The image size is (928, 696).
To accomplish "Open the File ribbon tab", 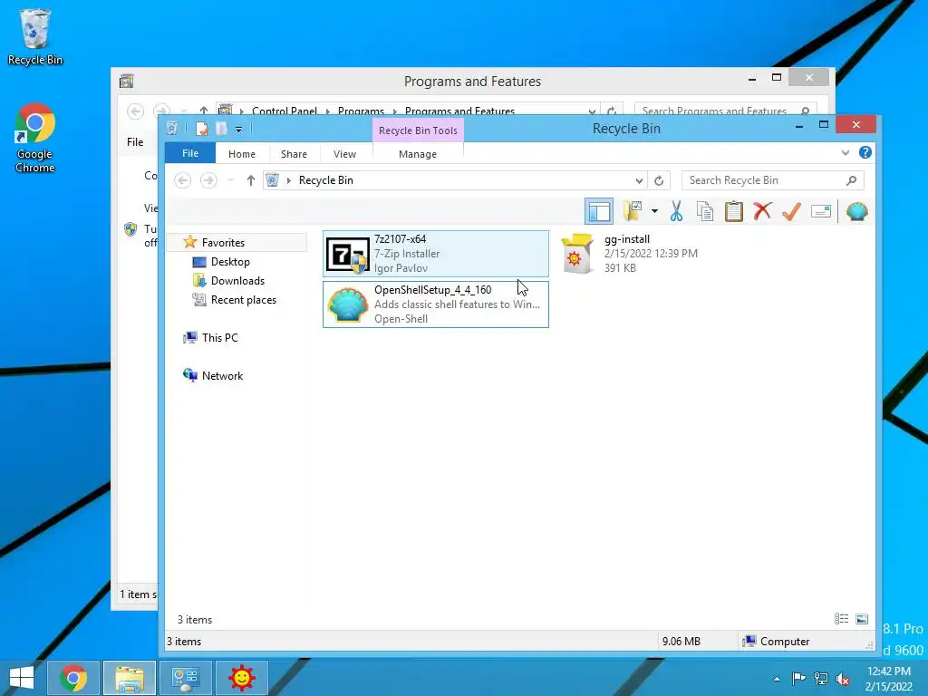I will 190,153.
